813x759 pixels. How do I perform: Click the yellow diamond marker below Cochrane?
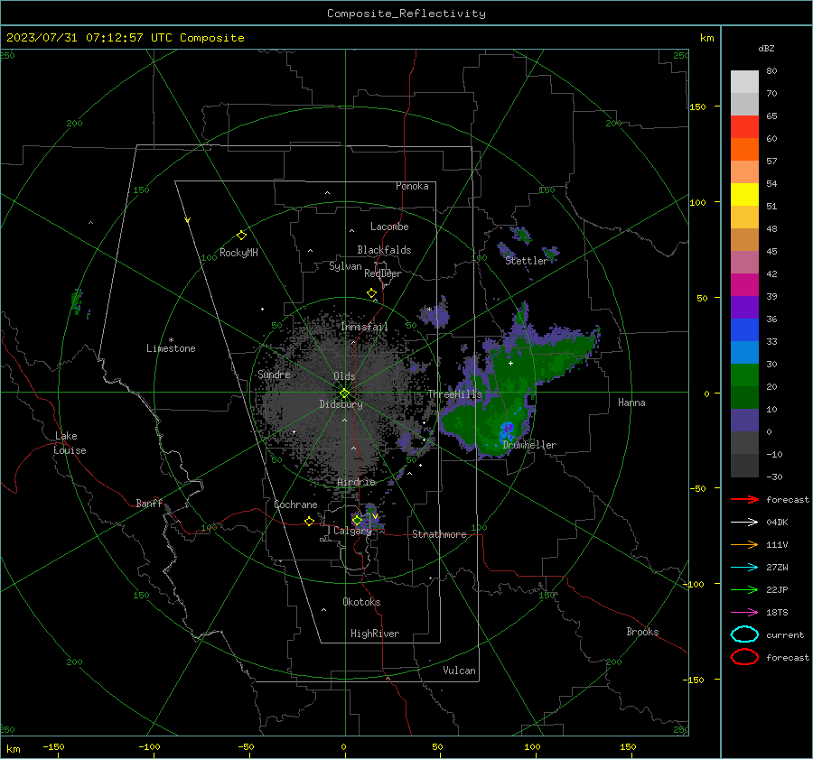[309, 521]
